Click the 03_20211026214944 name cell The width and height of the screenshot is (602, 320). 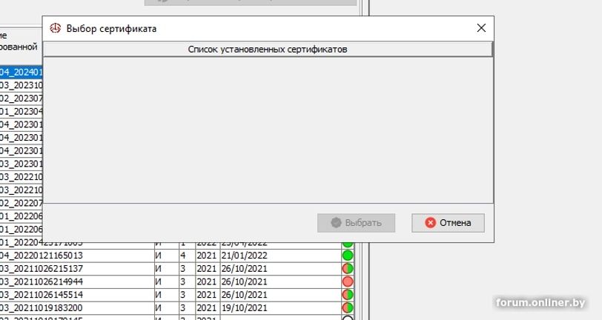click(44, 281)
